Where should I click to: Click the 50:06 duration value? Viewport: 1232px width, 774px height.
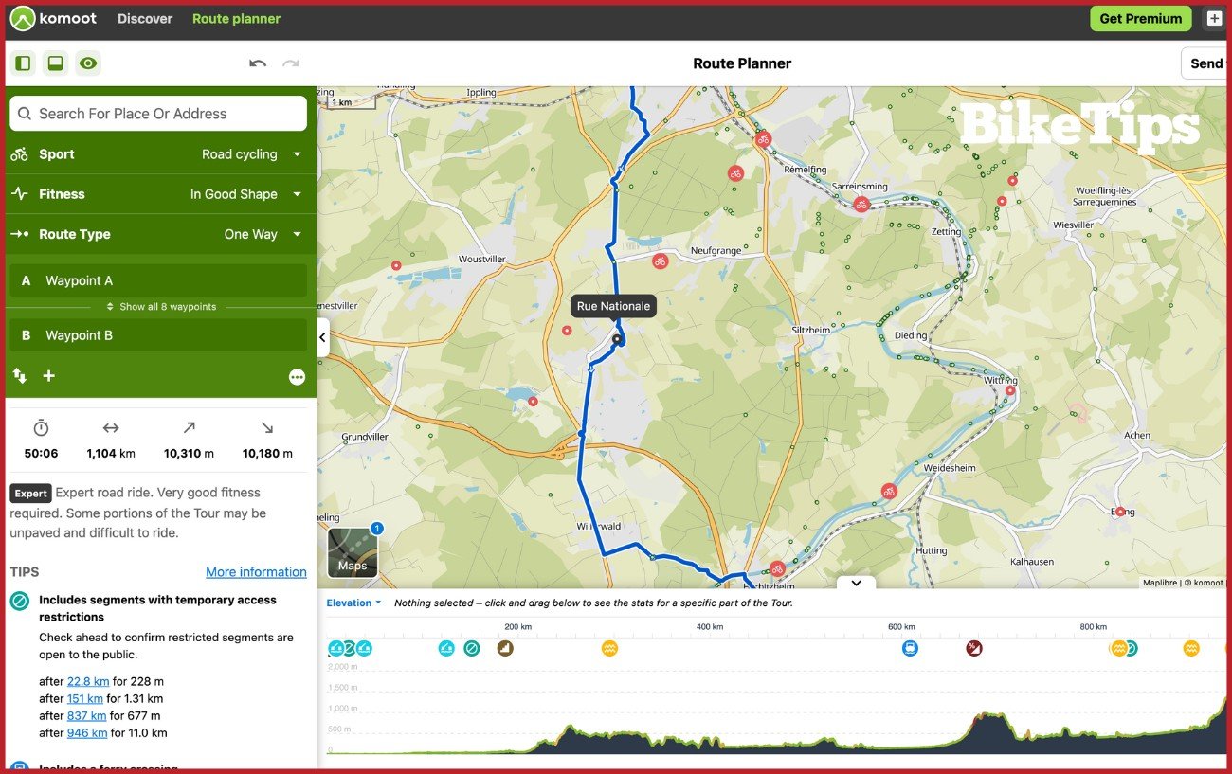(41, 454)
